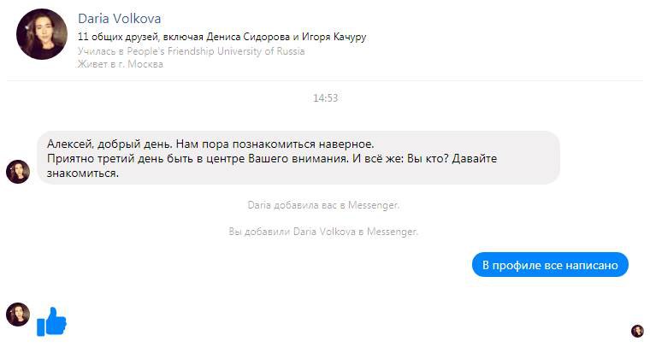Click the 'Живет в г. Москва' line

point(121,64)
